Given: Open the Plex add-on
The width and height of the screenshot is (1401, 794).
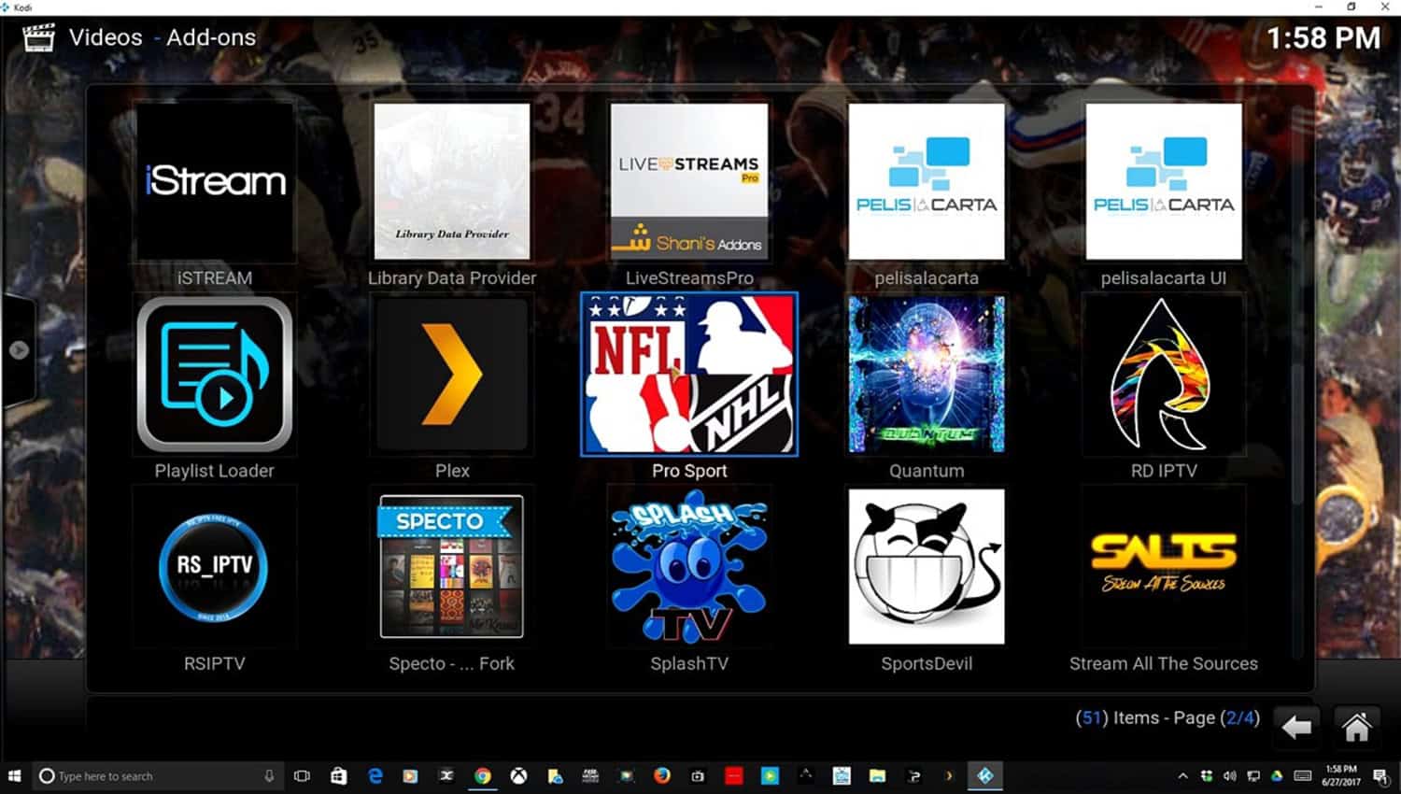Looking at the screenshot, I should click(452, 375).
